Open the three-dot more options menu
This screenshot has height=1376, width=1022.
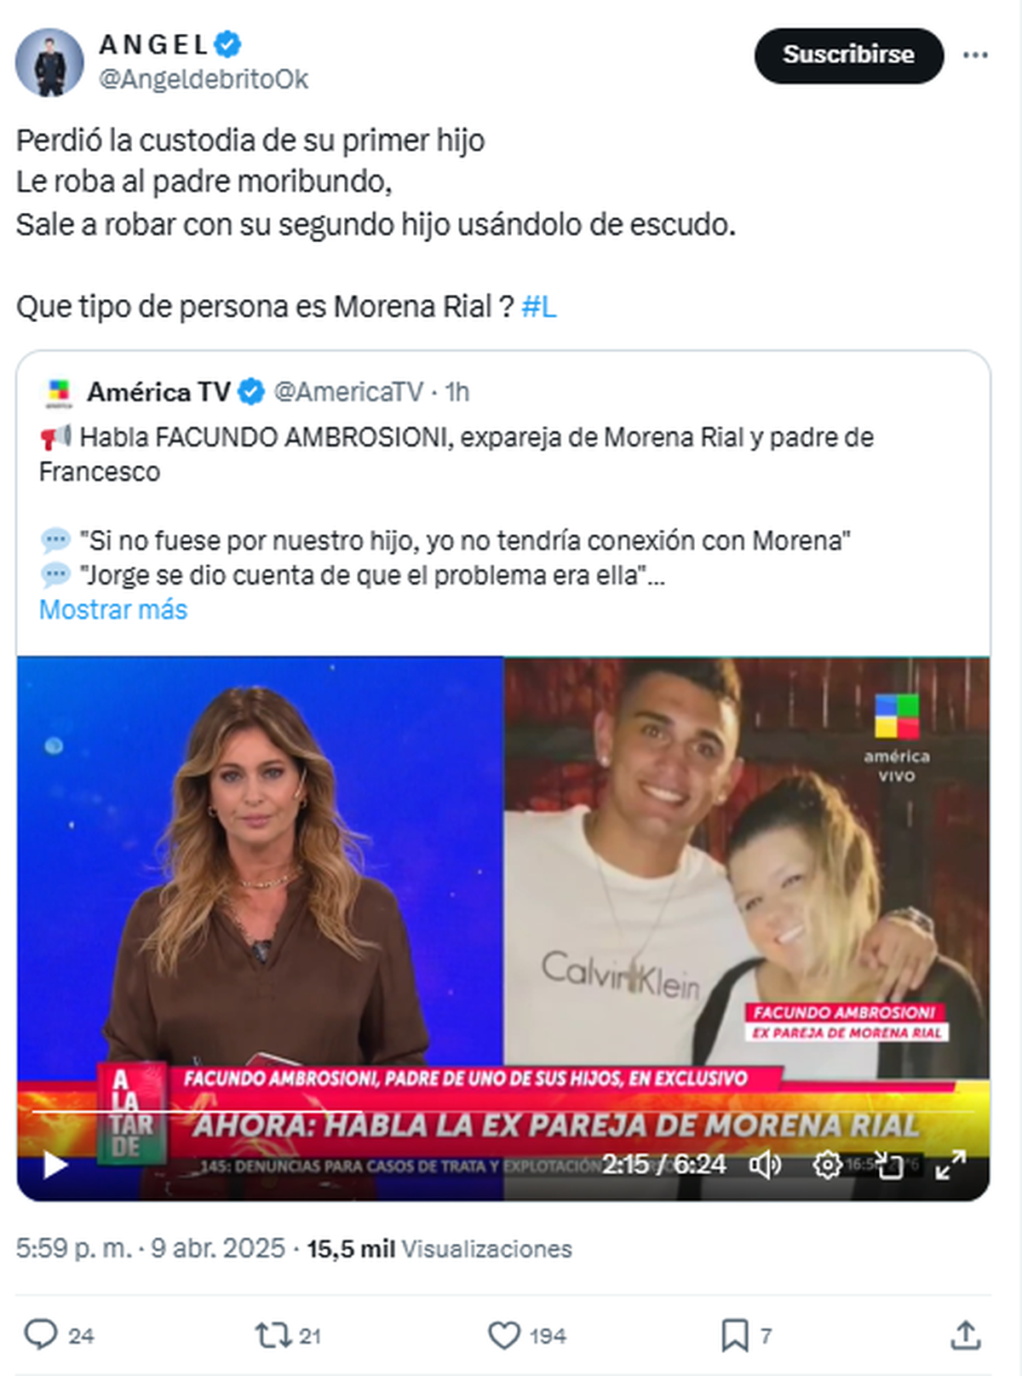coord(975,55)
